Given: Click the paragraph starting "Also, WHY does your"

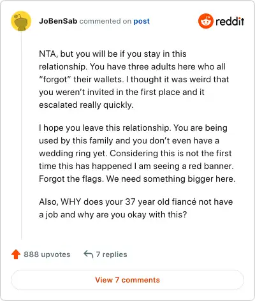Looking at the screenshot, I should click(x=136, y=208).
